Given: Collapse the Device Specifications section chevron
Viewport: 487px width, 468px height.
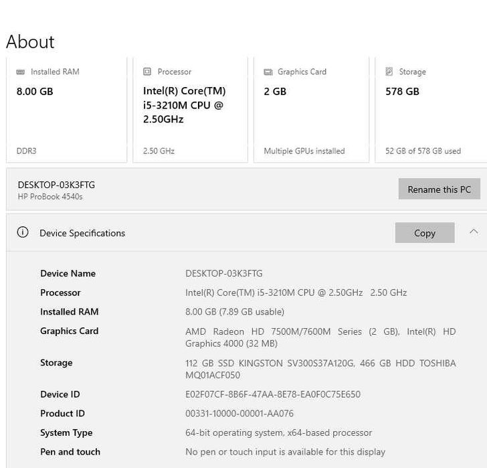Looking at the screenshot, I should (x=474, y=232).
